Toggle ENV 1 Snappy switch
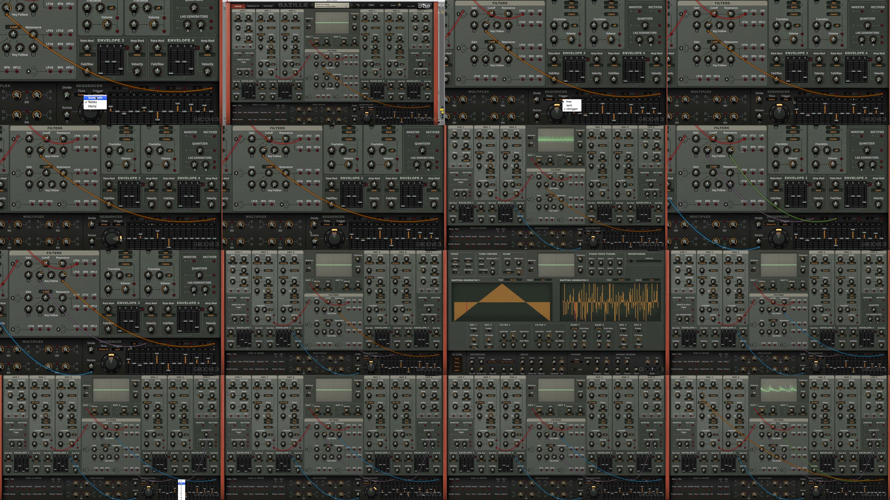This screenshot has height=500, width=890. (473, 331)
